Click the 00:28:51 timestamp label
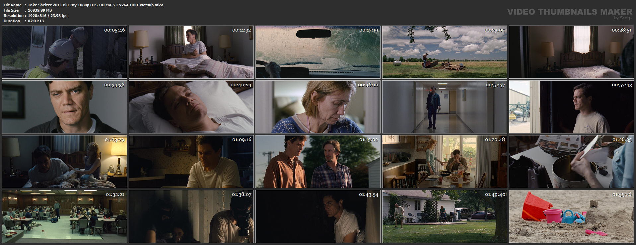This screenshot has height=245, width=636. (x=622, y=30)
